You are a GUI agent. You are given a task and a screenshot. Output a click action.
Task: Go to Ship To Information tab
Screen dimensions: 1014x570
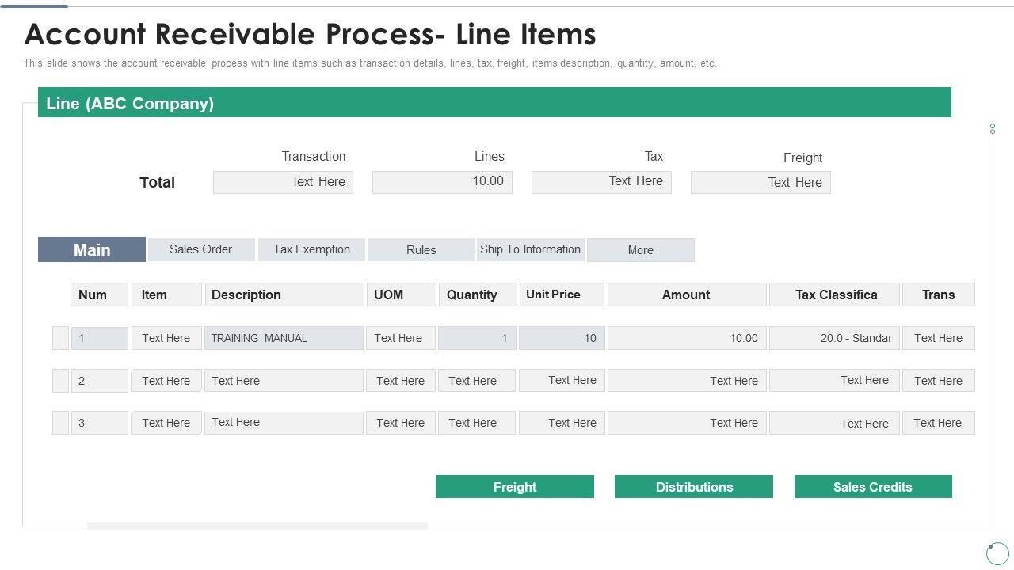coord(530,249)
